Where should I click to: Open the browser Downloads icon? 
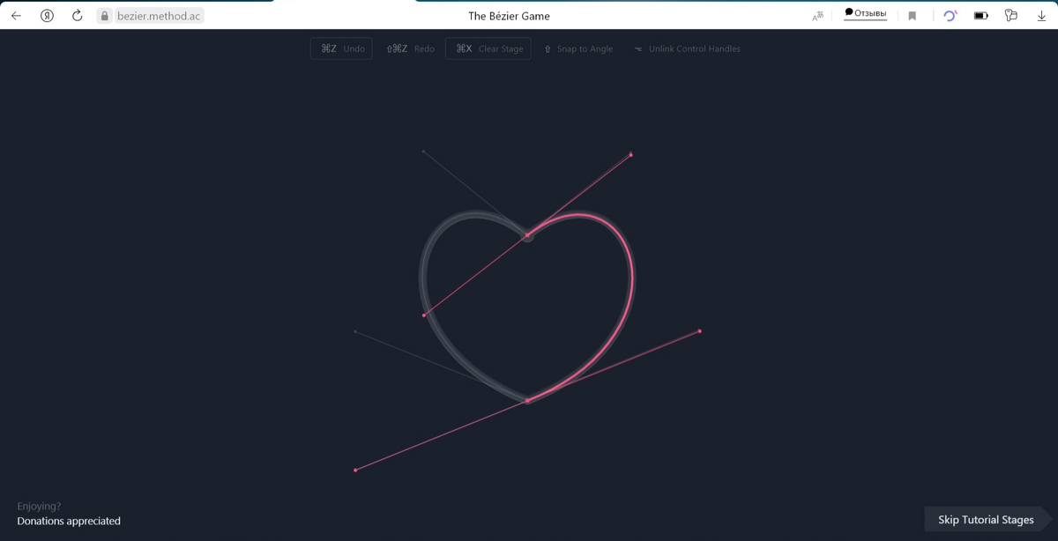tap(1041, 15)
